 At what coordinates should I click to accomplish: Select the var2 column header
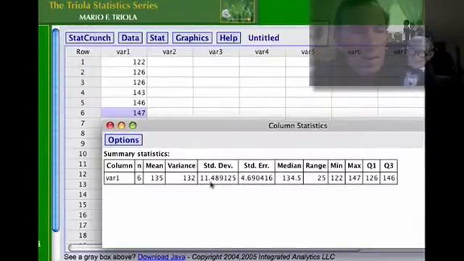pos(170,51)
